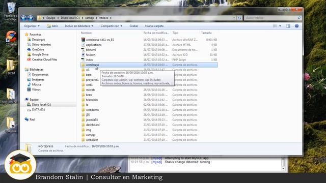Select the dashboard folder icon
This screenshot has width=326, height=183.
tap(83, 125)
